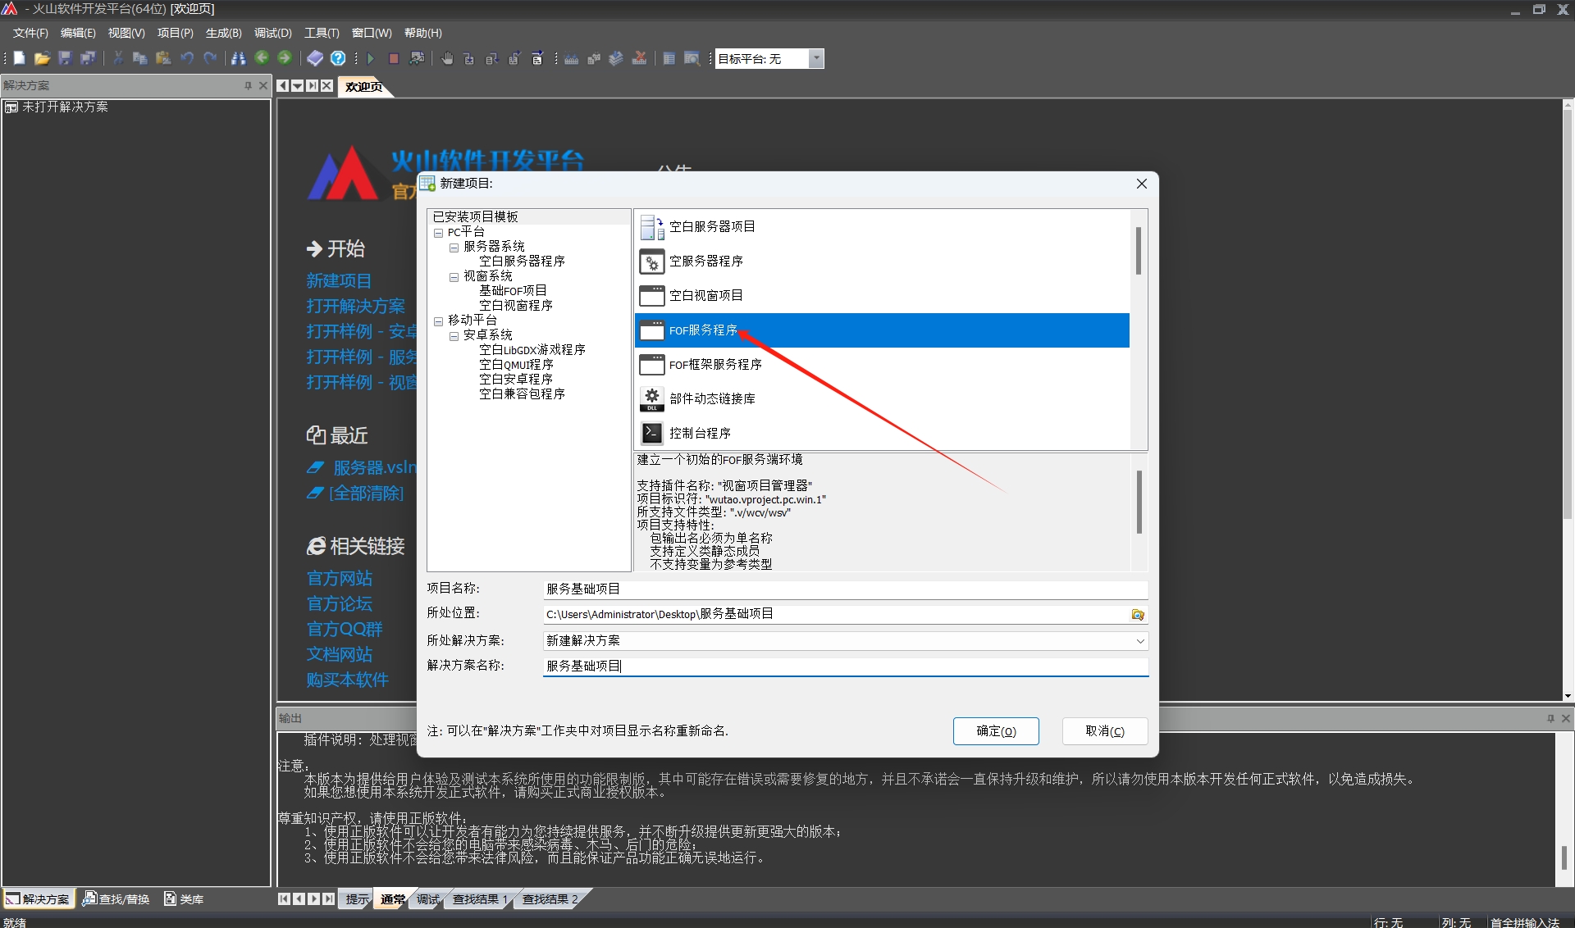Click the green navigate back arrow
Viewport: 1575px width, 928px height.
tap(262, 57)
